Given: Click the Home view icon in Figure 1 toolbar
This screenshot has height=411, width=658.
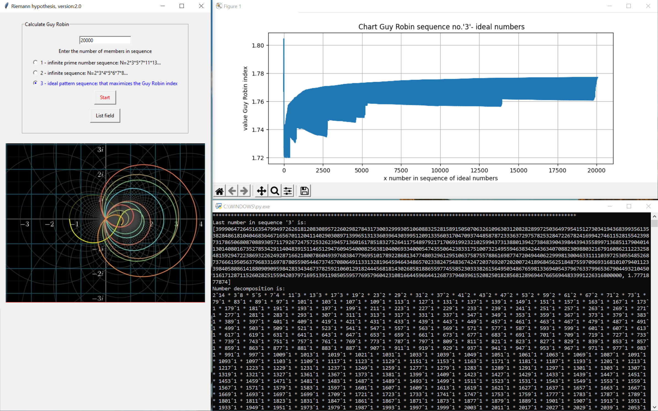Looking at the screenshot, I should 219,190.
